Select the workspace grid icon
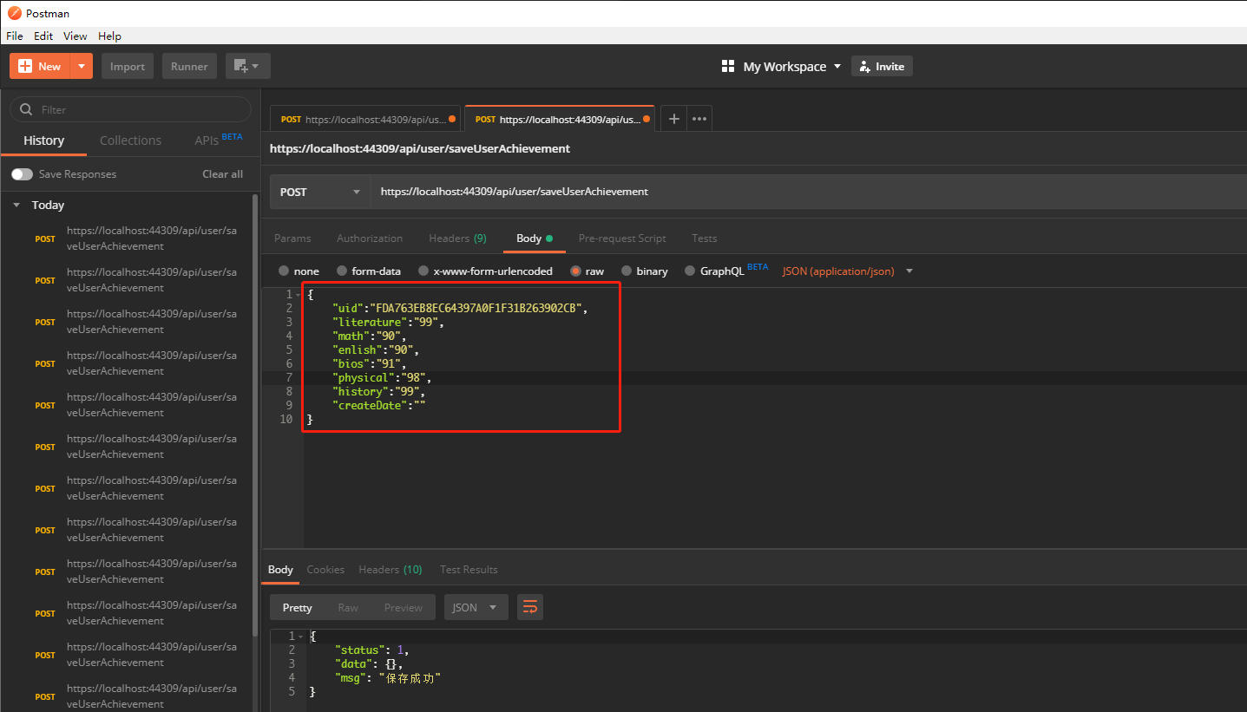This screenshot has height=712, width=1247. click(727, 65)
